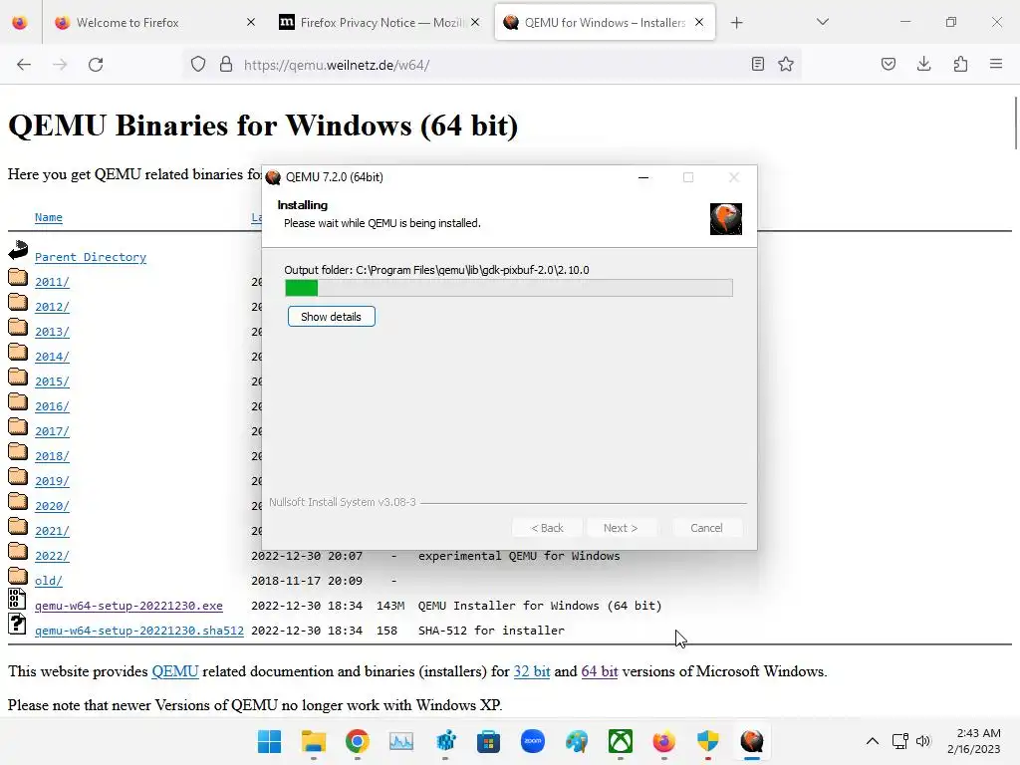Click QEMU logo in installer header
The image size is (1020, 765).
[726, 218]
